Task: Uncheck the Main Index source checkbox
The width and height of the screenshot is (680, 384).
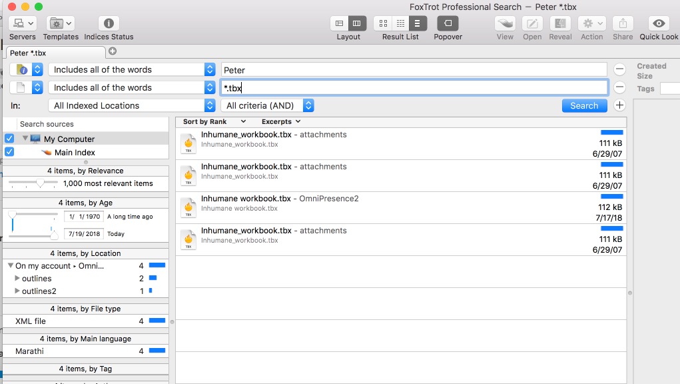Action: (x=9, y=152)
